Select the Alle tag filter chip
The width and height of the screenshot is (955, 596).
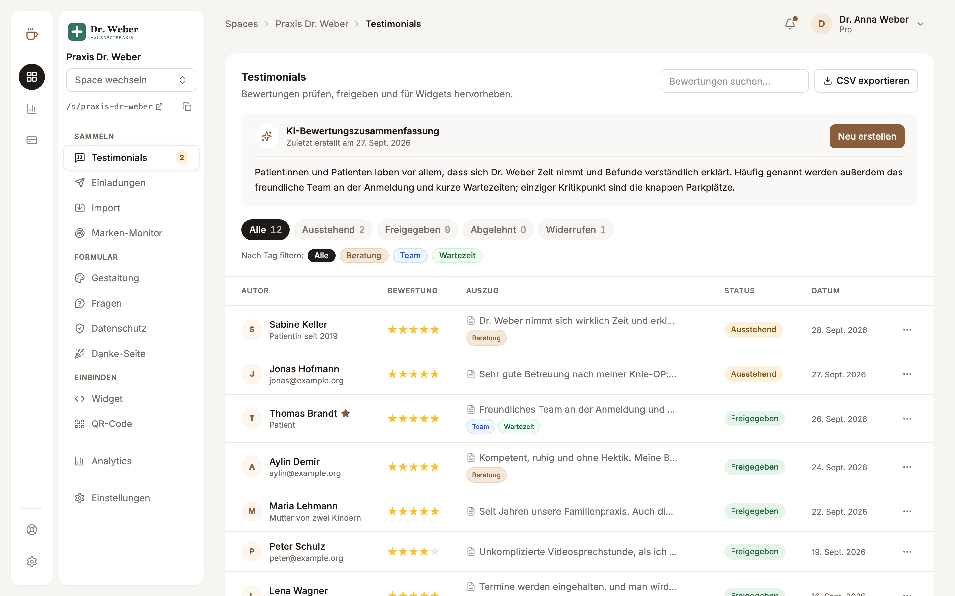pos(321,255)
